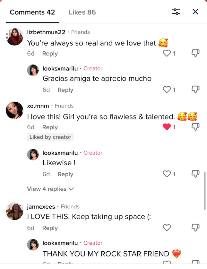
Task: Dislike lizbethmua22's comment
Action: pyautogui.click(x=195, y=53)
